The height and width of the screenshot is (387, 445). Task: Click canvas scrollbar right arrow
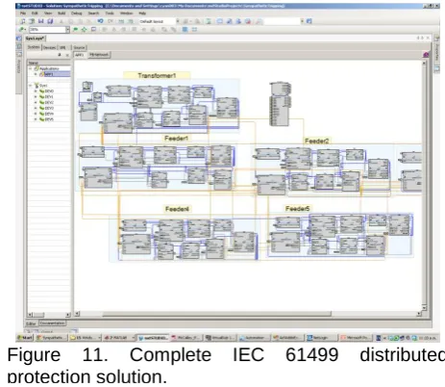tap(419, 314)
